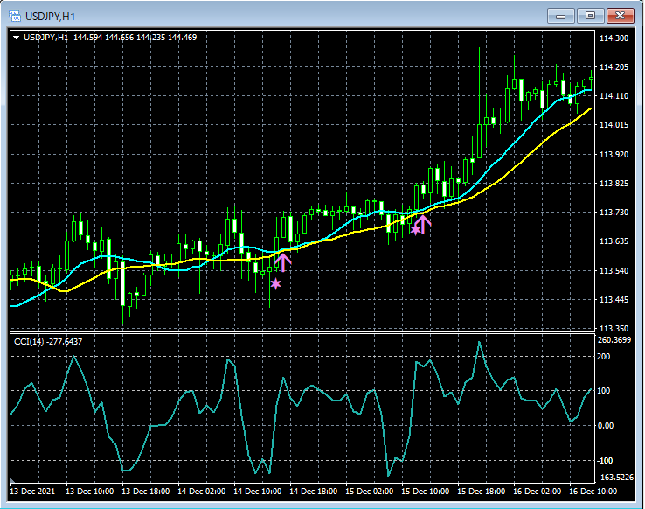Click the 260.3699 CCI scale maximum label

[616, 339]
